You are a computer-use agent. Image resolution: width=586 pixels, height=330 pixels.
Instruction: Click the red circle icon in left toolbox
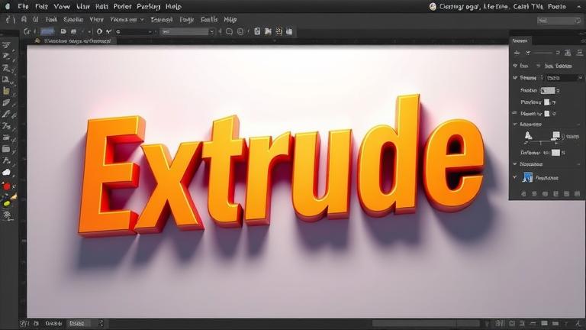pyautogui.click(x=6, y=186)
